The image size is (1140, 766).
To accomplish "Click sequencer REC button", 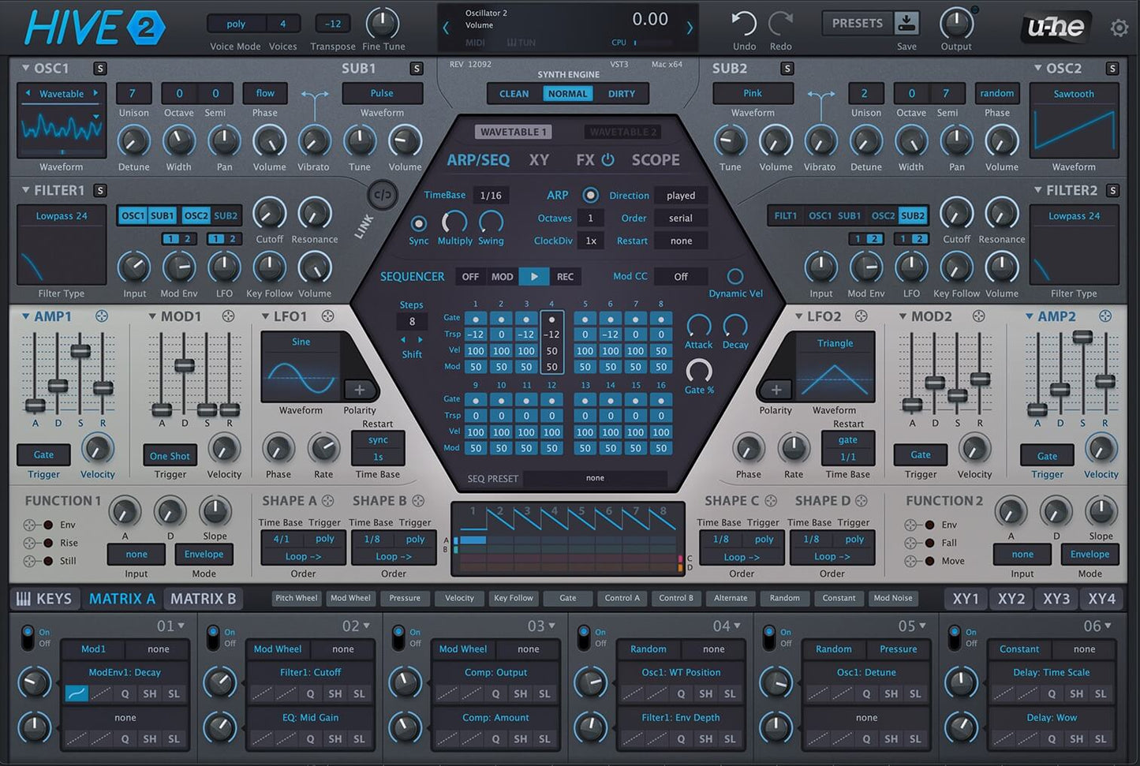I will point(565,277).
